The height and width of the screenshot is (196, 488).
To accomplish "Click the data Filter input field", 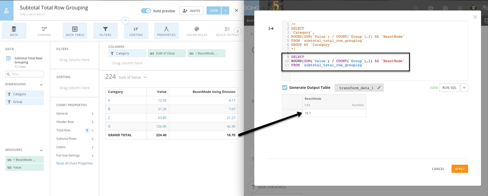I will click(24, 74).
